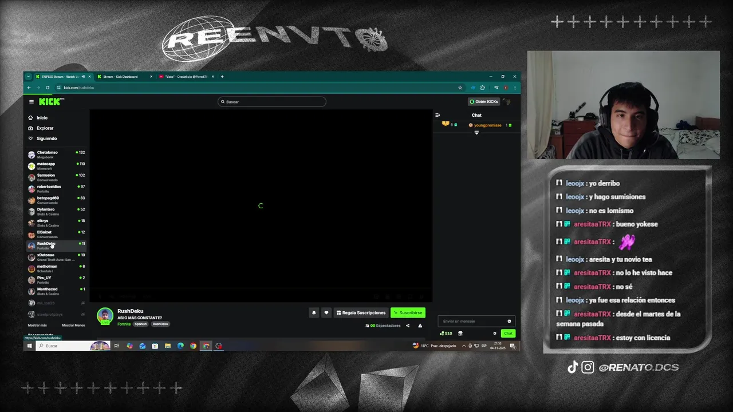733x412 pixels.
Task: Mute the TRIPLEX Stream tab audio
Action: pos(83,77)
